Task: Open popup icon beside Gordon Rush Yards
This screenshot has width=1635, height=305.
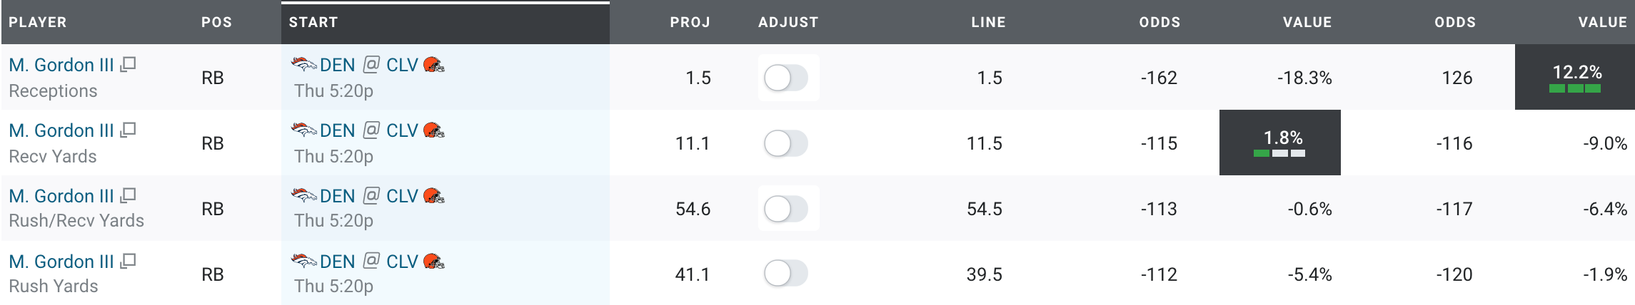Action: pos(128,262)
